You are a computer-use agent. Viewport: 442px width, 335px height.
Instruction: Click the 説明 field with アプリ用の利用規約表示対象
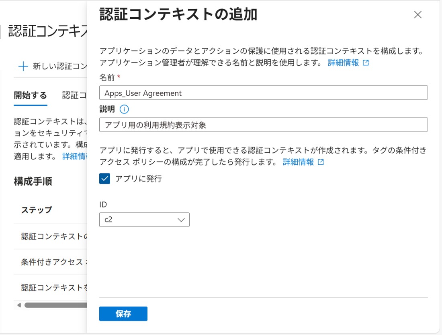(263, 125)
